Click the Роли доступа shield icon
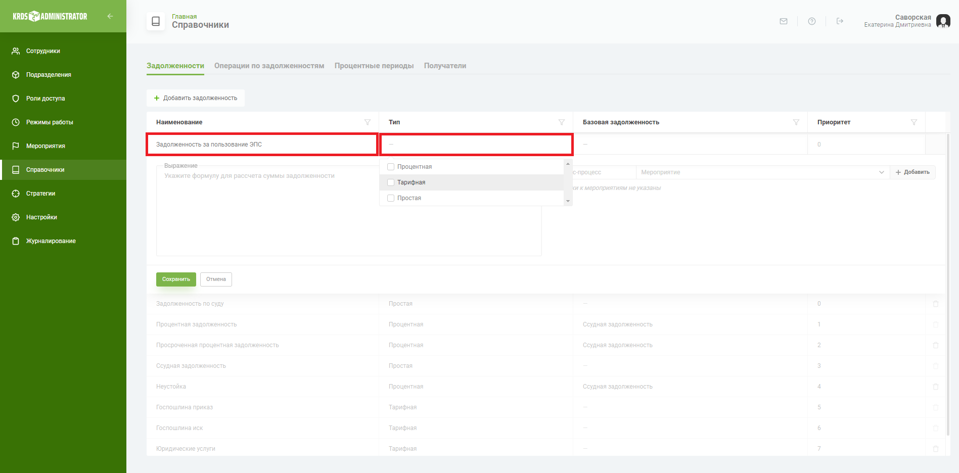Screen dimensions: 959x473 point(16,99)
